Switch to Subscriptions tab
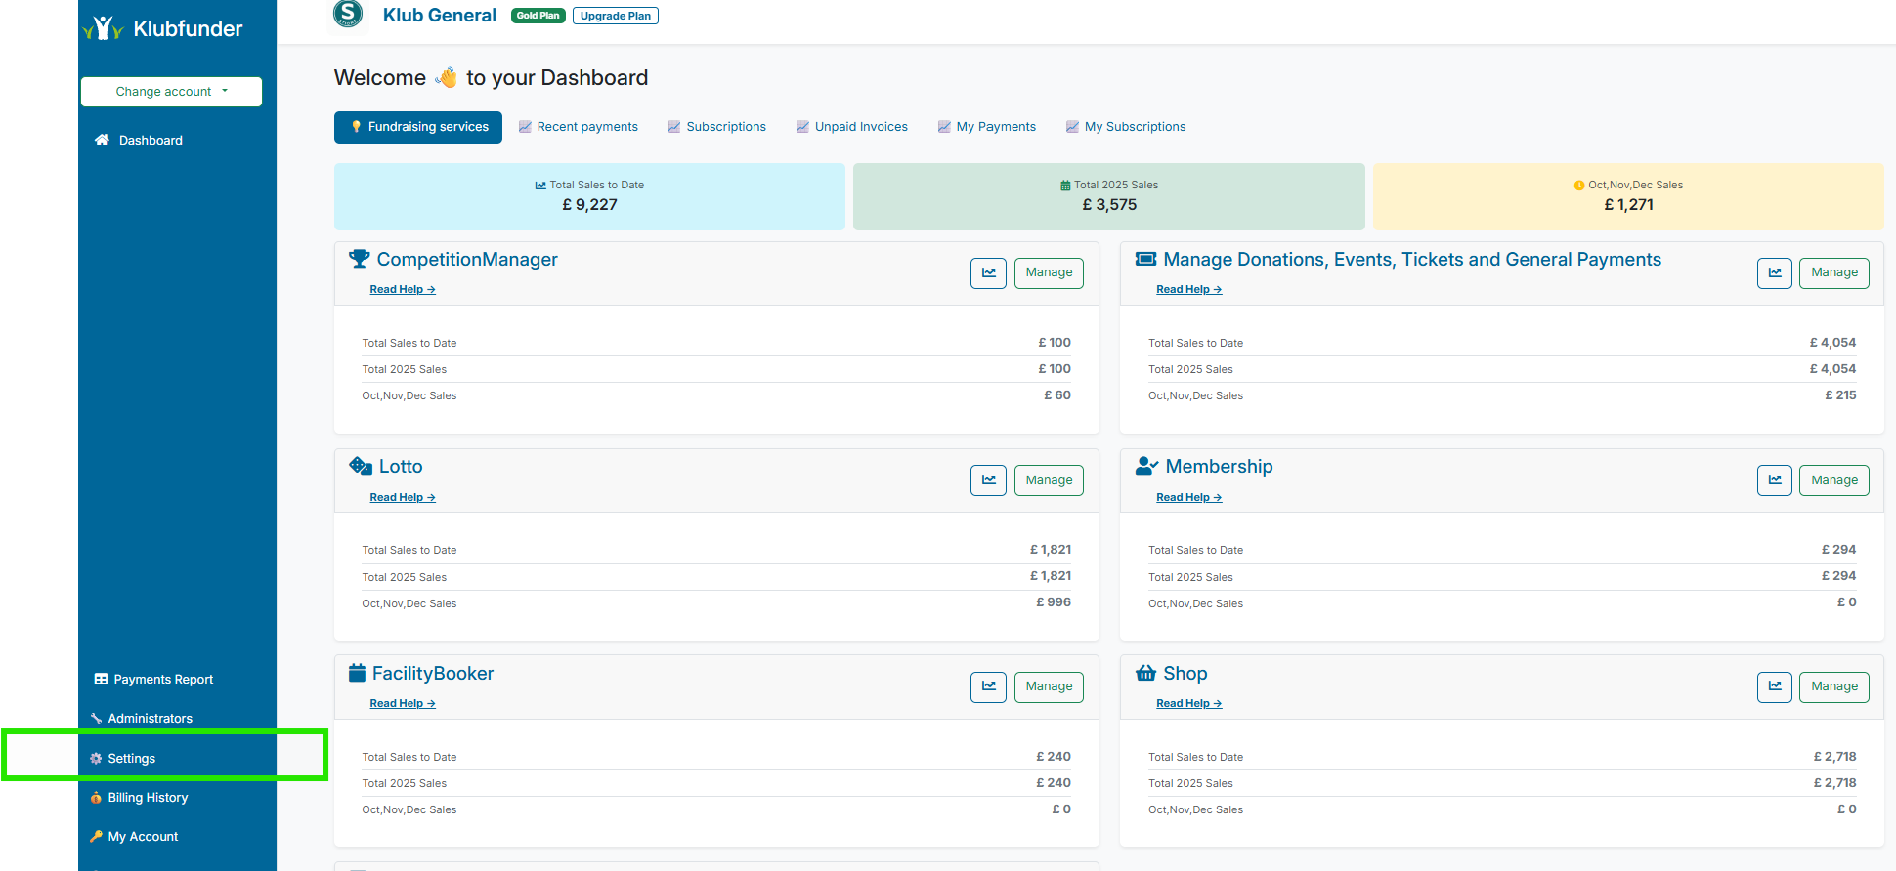Image resolution: width=1896 pixels, height=871 pixels. click(x=717, y=127)
